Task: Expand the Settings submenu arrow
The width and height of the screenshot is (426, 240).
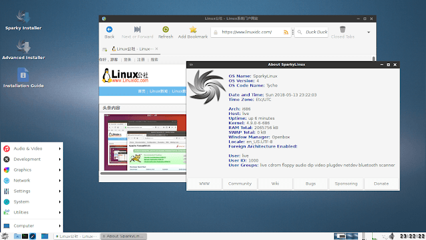Action: 59,191
